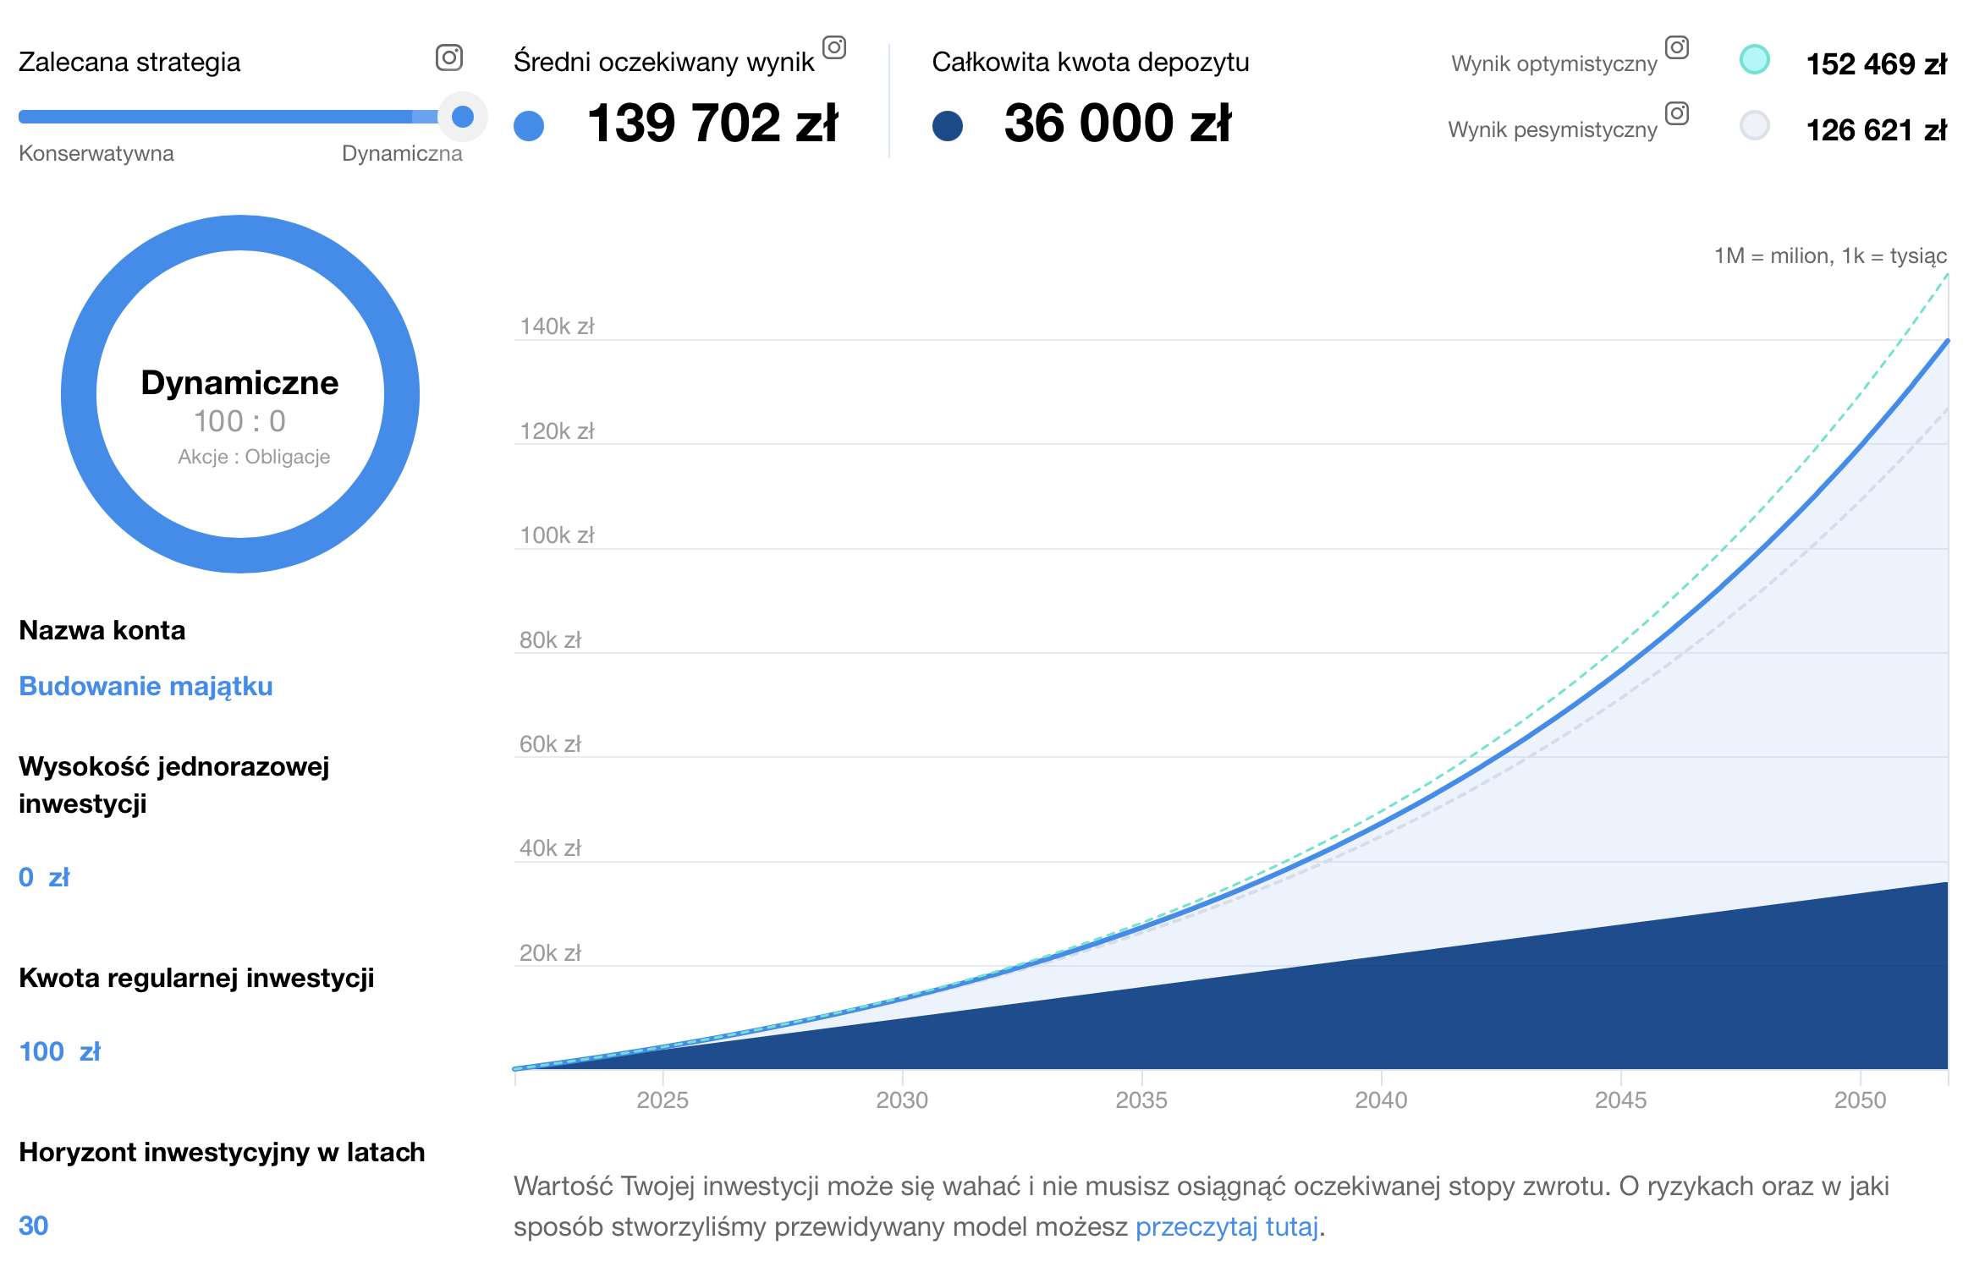The height and width of the screenshot is (1267, 1985).
Task: Click the Dynamiczna label under the slider
Action: click(402, 153)
